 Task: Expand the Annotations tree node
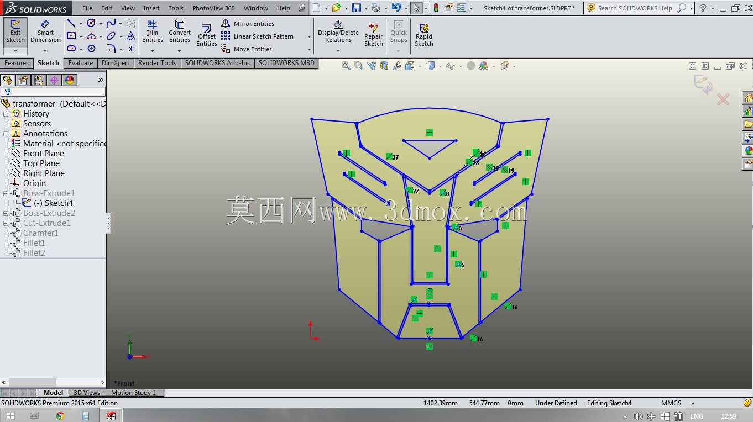point(6,134)
